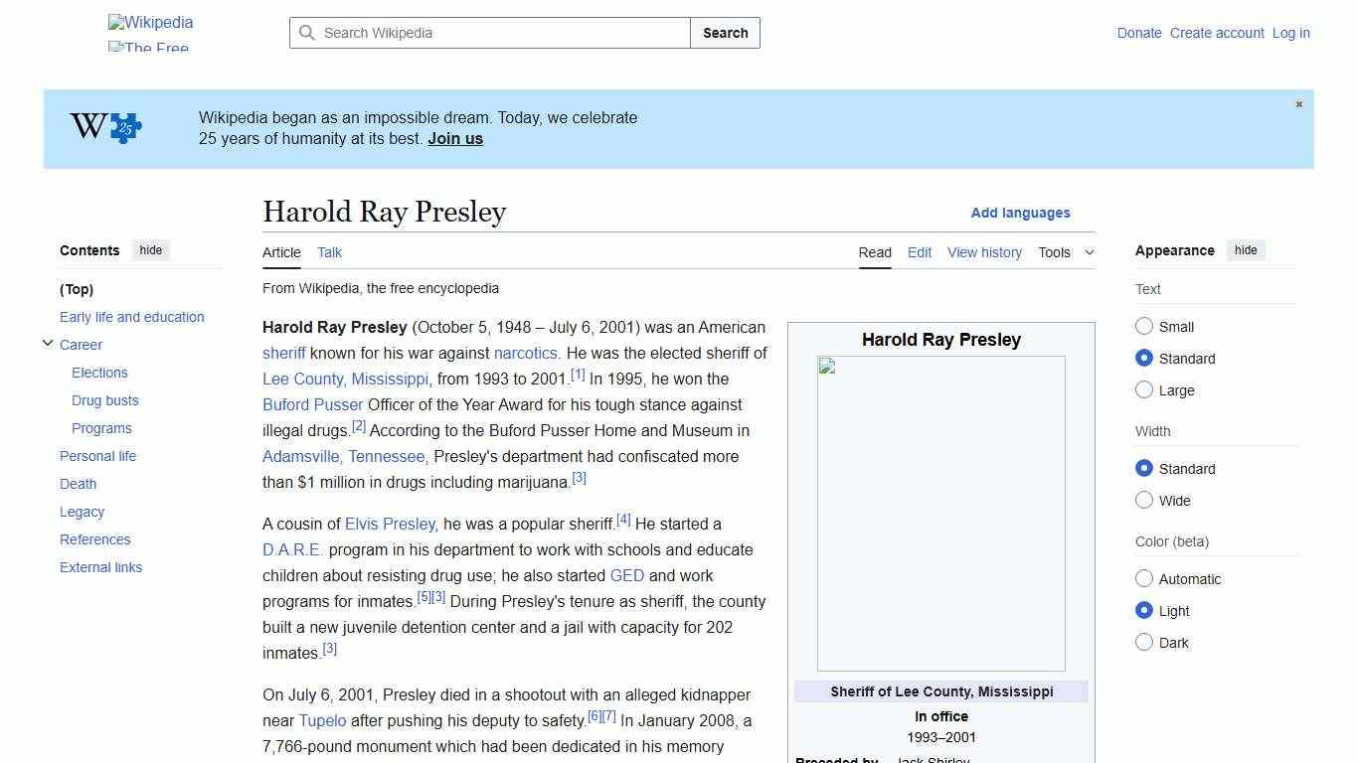Image resolution: width=1358 pixels, height=763 pixels.
Task: Switch to the Talk tab
Action: pyautogui.click(x=329, y=252)
